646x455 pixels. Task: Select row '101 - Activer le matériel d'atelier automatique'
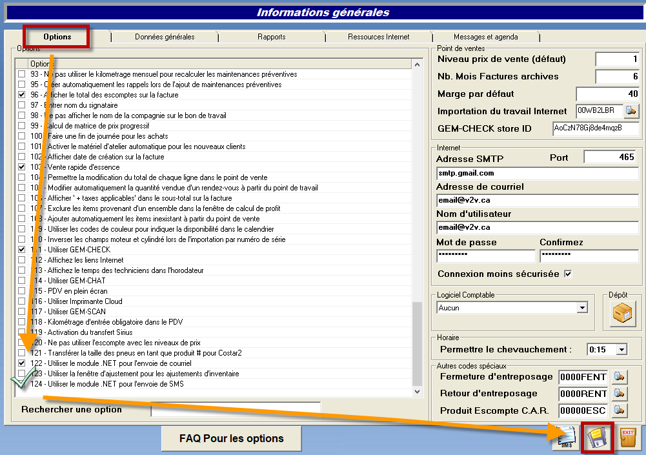214,147
